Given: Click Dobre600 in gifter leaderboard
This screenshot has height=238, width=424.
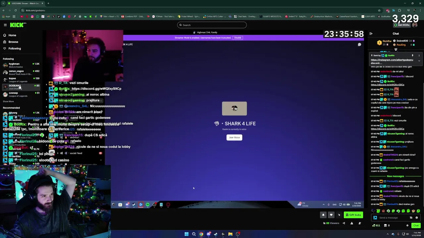Looking at the screenshot, I should pyautogui.click(x=402, y=41).
